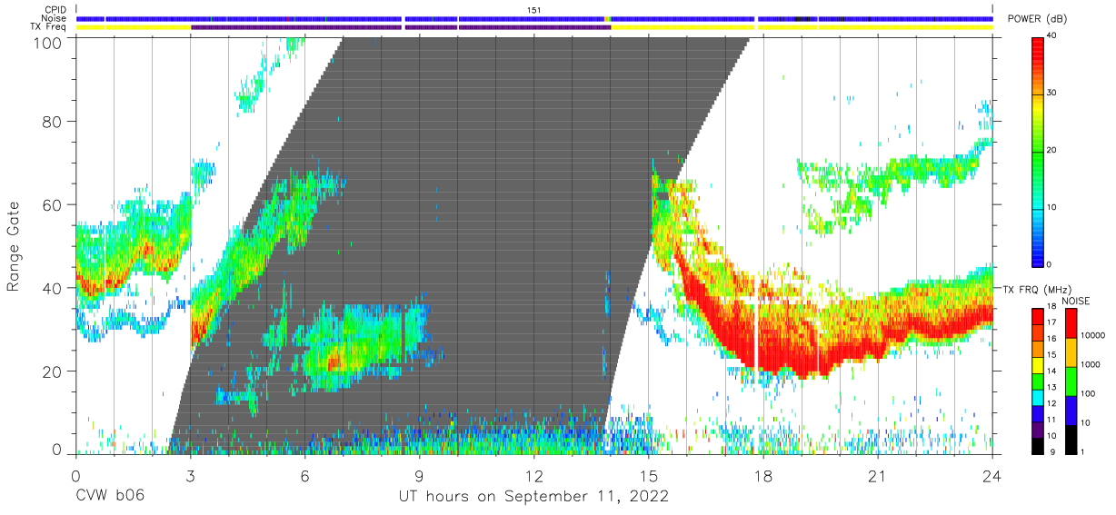This screenshot has height=515, width=1116.
Task: Click the 60 range gate tick label
Action: (53, 206)
